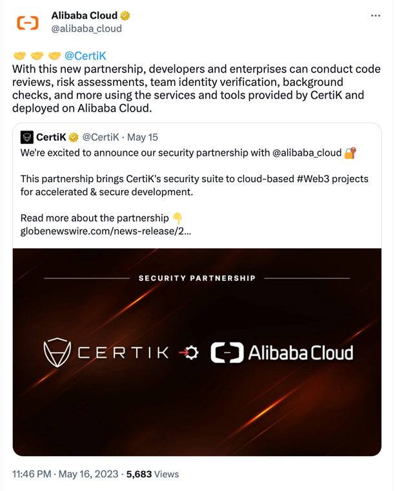The width and height of the screenshot is (395, 491).
Task: Click the CertiK avatar in quoted tweet
Action: 27,137
